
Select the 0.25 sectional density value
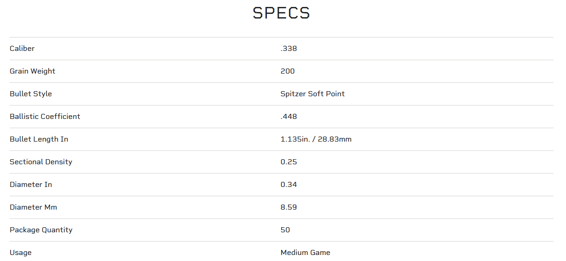[289, 162]
